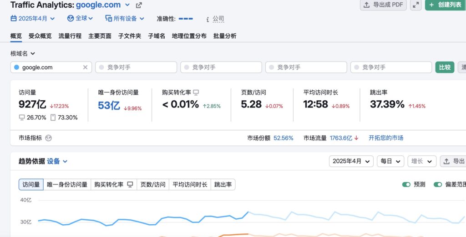
Task: Open the 开拓您的市场 link
Action: click(386, 138)
